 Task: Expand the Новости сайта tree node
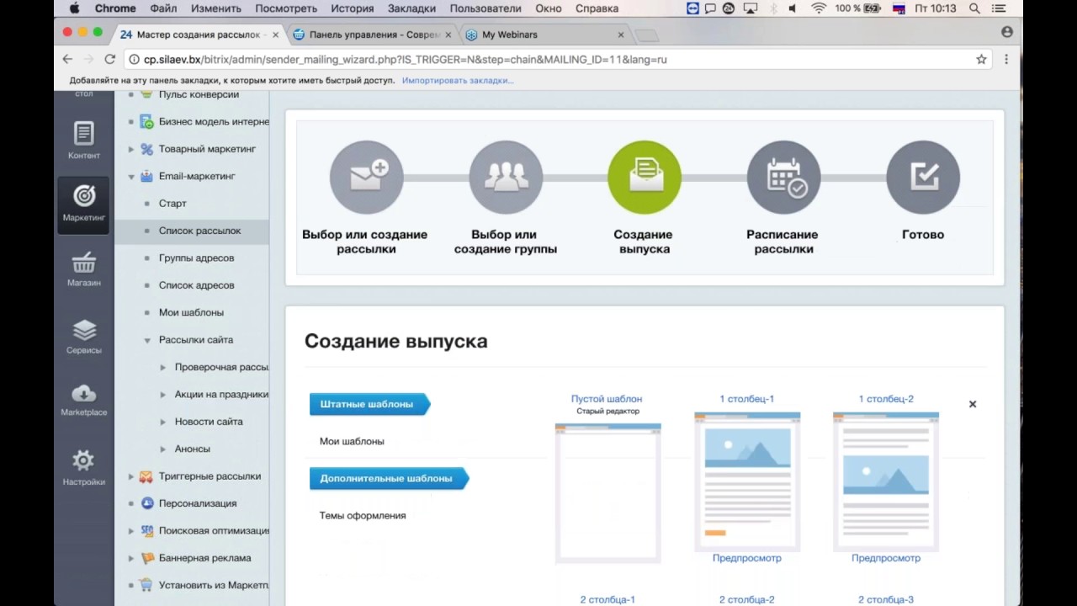click(x=163, y=422)
